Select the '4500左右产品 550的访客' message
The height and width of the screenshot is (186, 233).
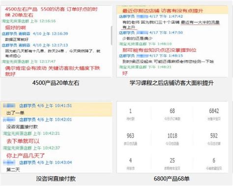(x=51, y=12)
